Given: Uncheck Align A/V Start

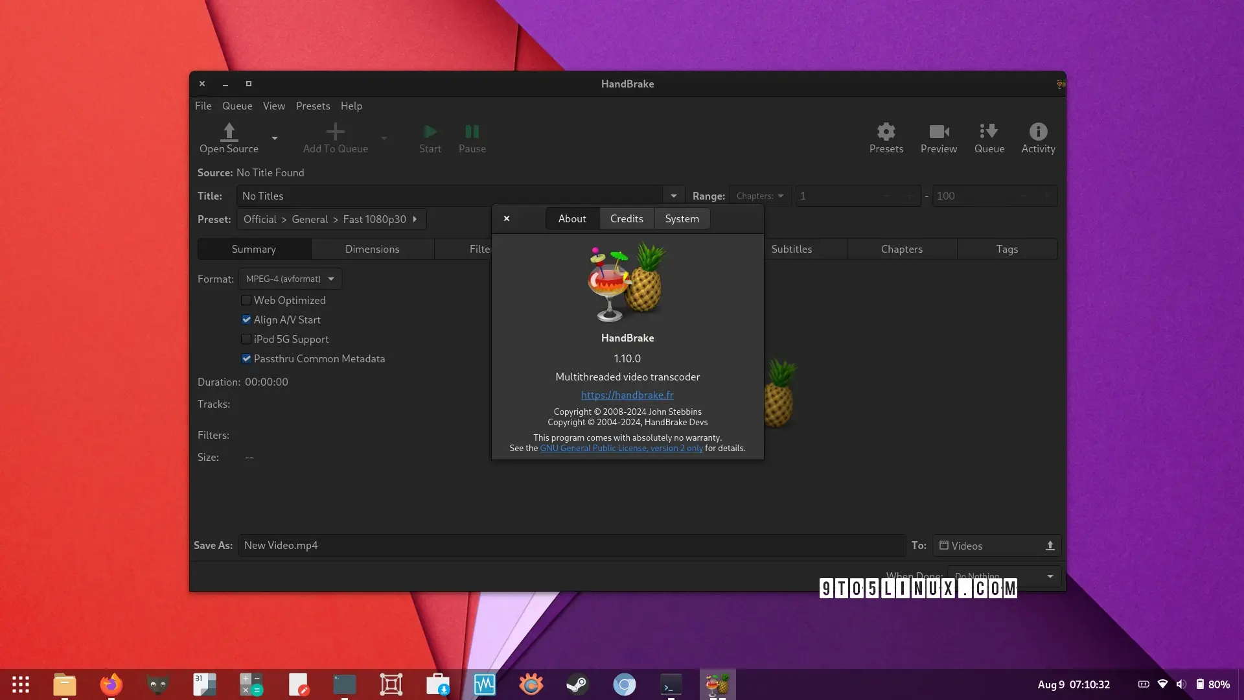Looking at the screenshot, I should click(x=246, y=320).
